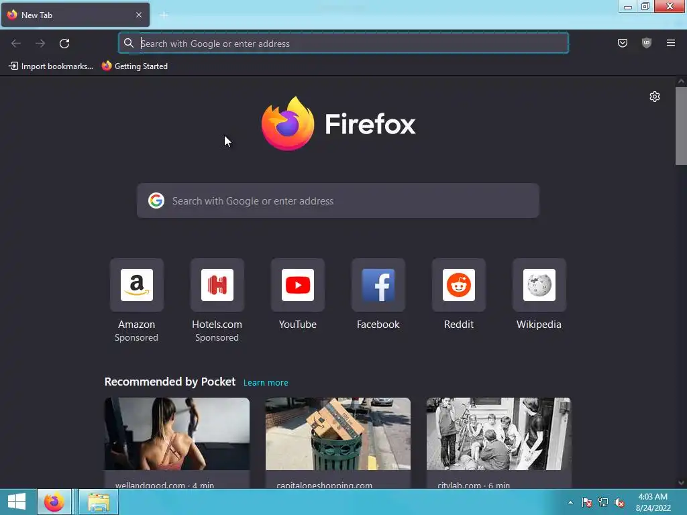
Task: Open the Firefox application menu
Action: 671,43
